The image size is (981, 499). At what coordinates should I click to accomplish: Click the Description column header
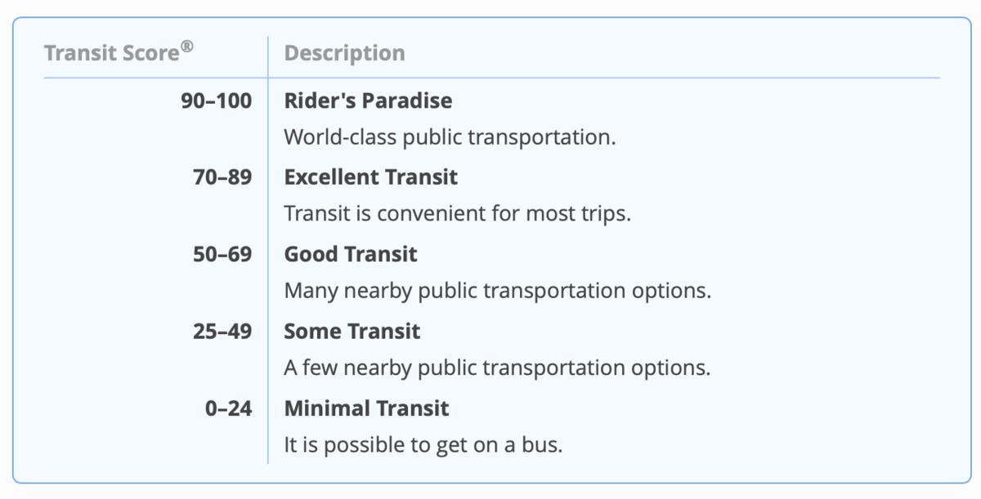344,54
